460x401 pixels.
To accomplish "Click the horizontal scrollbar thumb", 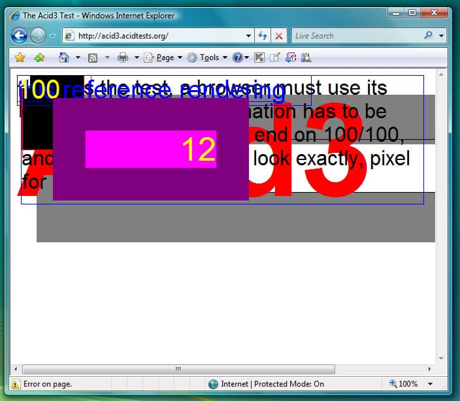I will [178, 369].
